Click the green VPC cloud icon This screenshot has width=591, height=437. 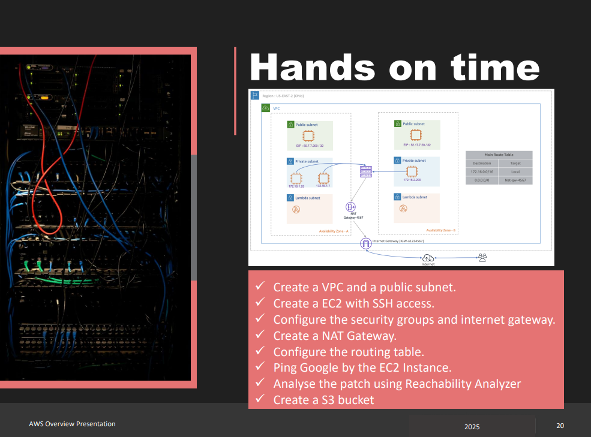tap(266, 108)
